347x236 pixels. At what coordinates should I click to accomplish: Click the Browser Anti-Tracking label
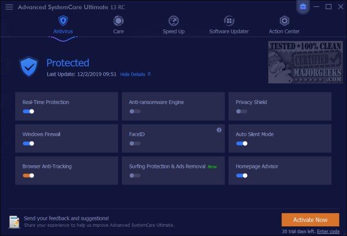[x=47, y=166]
